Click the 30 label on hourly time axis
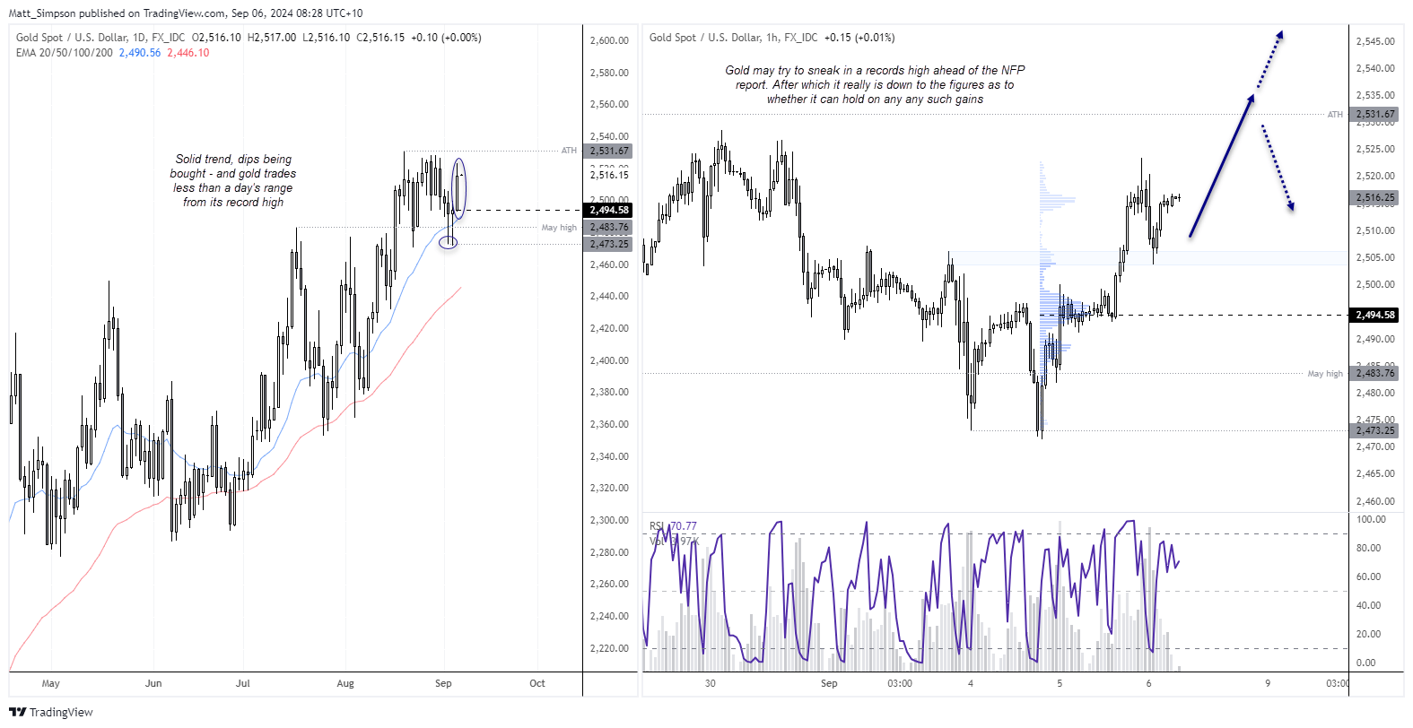 point(711,683)
